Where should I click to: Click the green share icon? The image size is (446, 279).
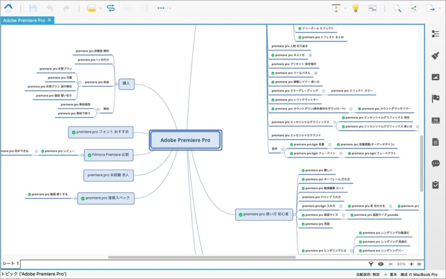[x=414, y=8]
